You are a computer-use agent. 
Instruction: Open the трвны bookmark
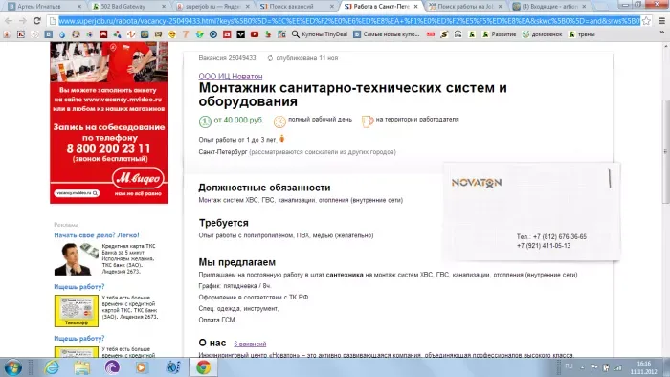click(x=582, y=34)
